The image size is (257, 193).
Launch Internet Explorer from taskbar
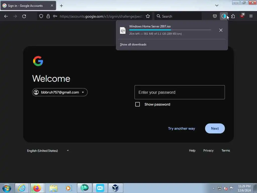pos(22,188)
